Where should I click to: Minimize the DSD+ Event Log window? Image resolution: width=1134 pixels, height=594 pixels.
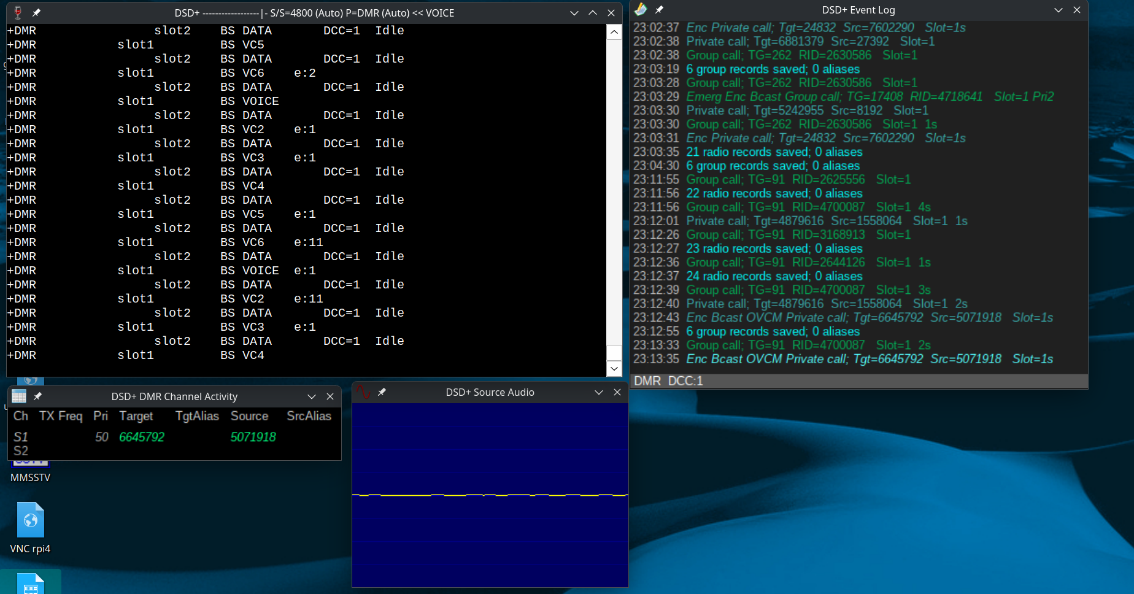point(1059,10)
